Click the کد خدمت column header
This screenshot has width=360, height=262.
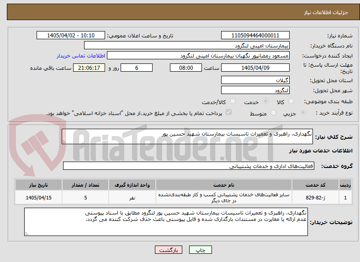coord(316,185)
